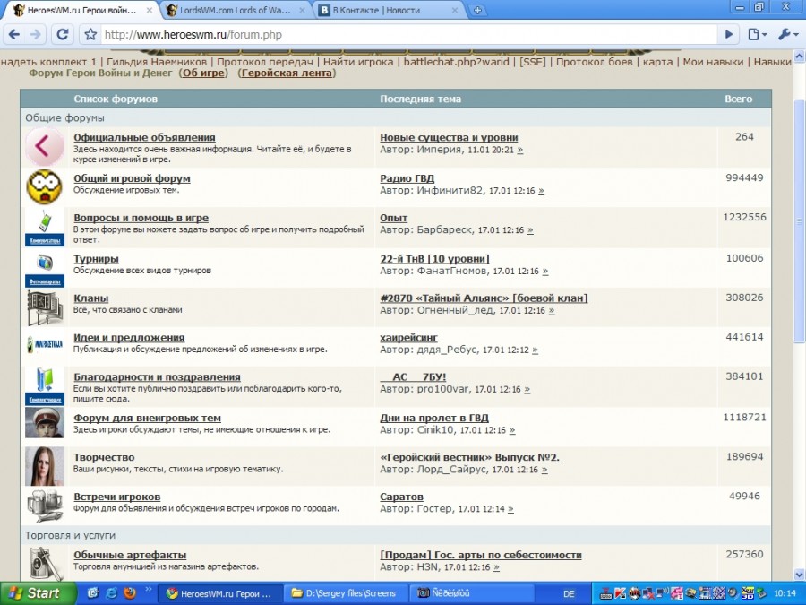Click the Творчество forum portrait thumbnail
Image resolution: width=806 pixels, height=605 pixels.
(x=45, y=466)
